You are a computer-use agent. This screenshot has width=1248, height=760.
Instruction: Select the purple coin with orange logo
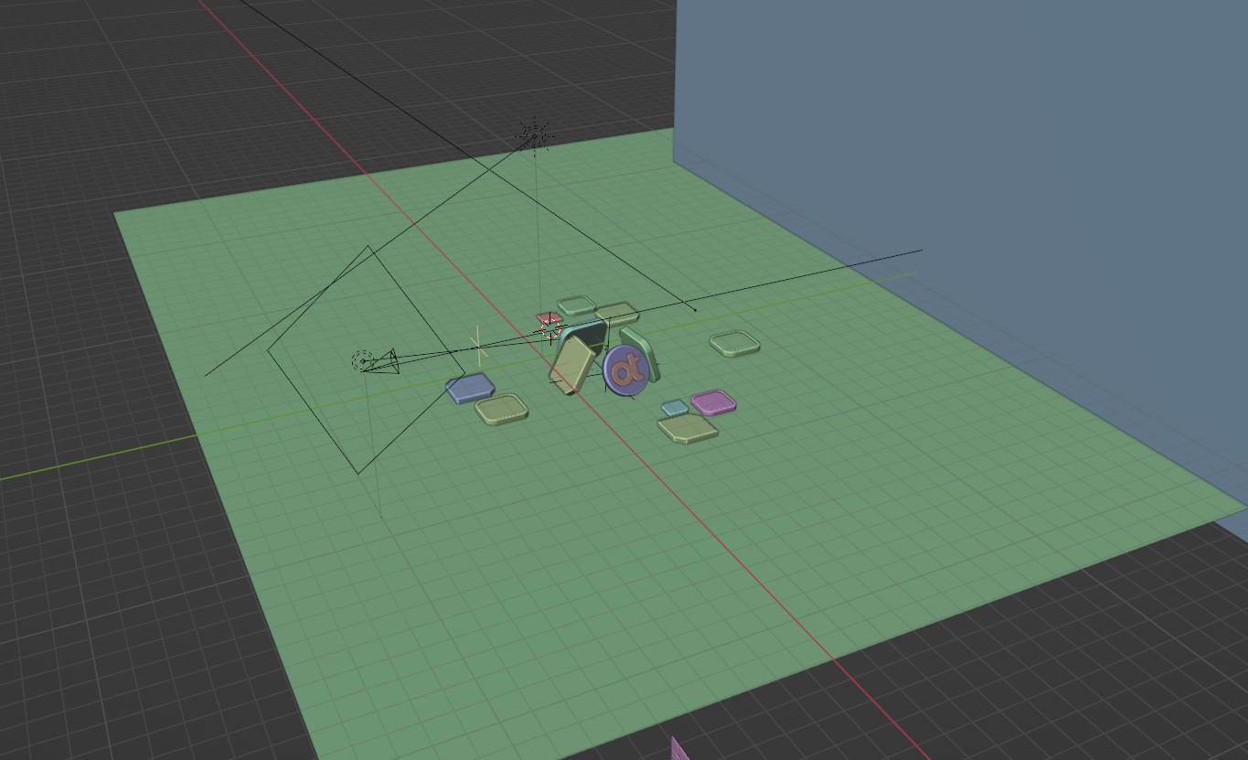pos(627,370)
